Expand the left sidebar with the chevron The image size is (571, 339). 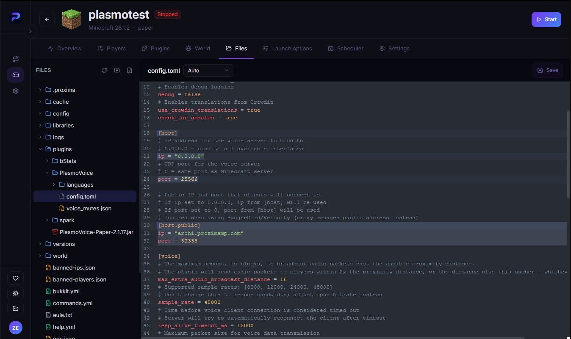click(x=30, y=31)
